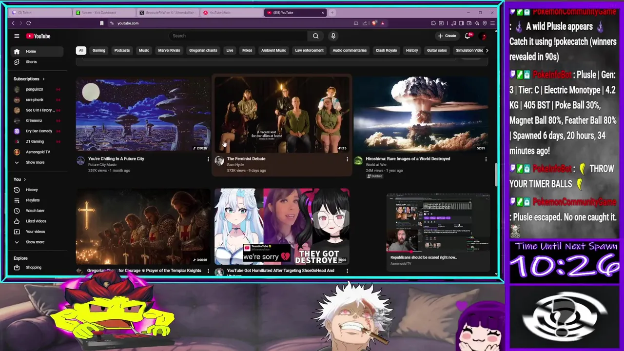Open the notifications bell
The height and width of the screenshot is (351, 624).
pyautogui.click(x=468, y=36)
